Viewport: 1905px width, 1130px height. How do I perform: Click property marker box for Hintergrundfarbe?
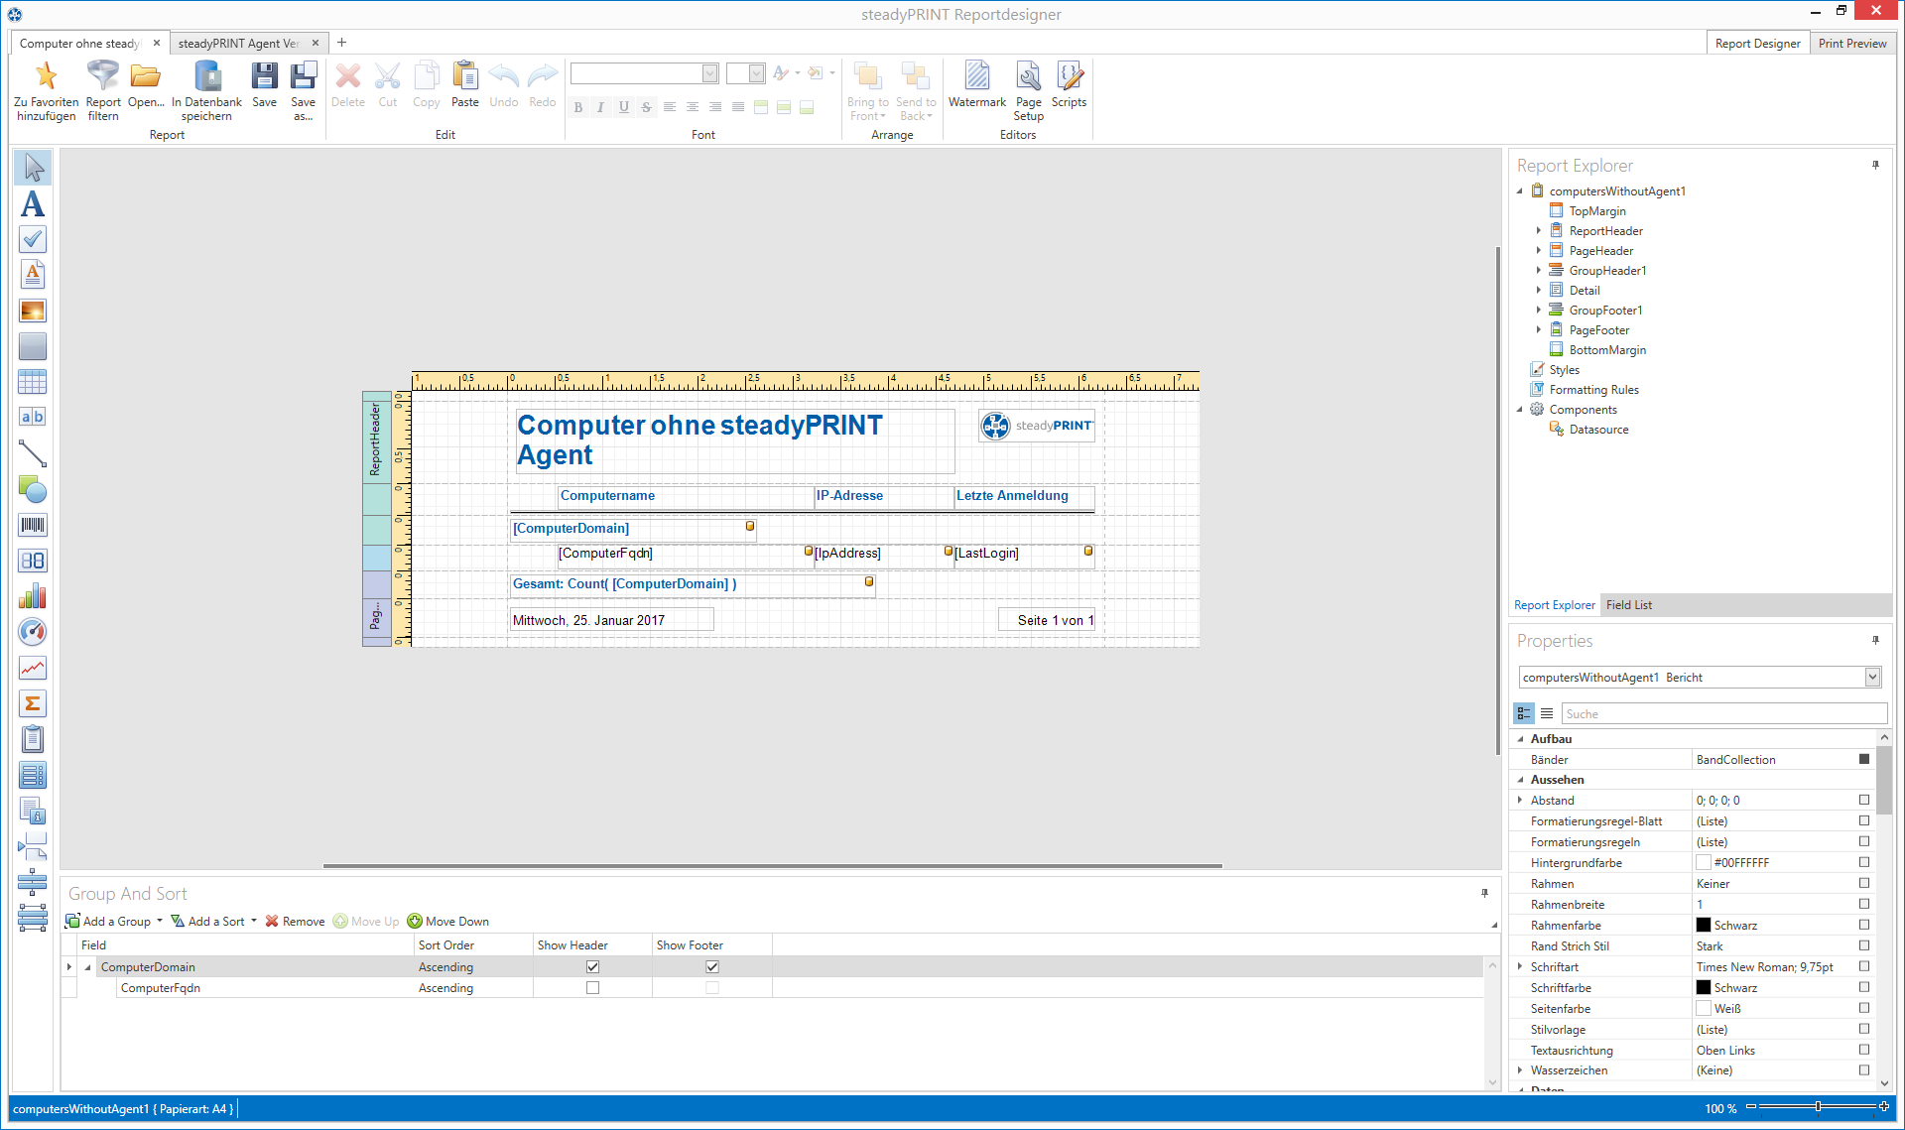point(1864,862)
